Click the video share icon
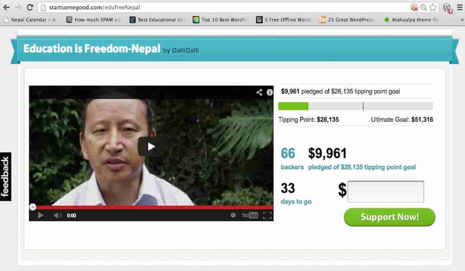Screen dimensions: 465x271 (x=259, y=92)
